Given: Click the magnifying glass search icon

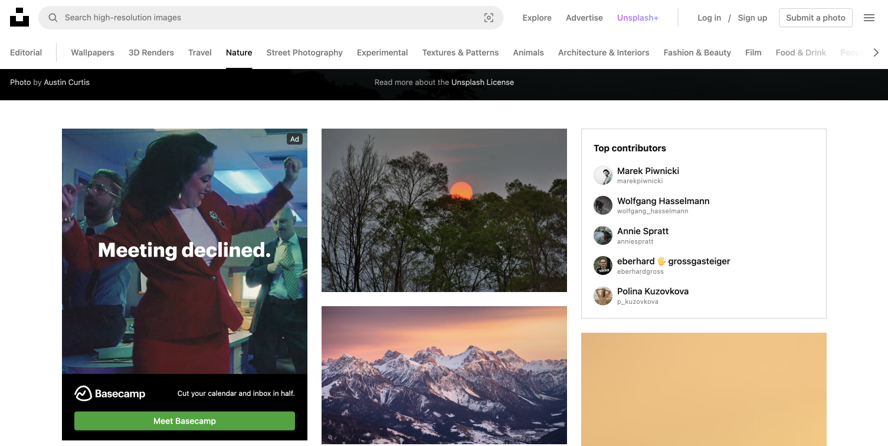Looking at the screenshot, I should pyautogui.click(x=53, y=18).
